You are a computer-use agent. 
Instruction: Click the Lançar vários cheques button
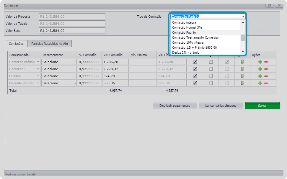221,106
